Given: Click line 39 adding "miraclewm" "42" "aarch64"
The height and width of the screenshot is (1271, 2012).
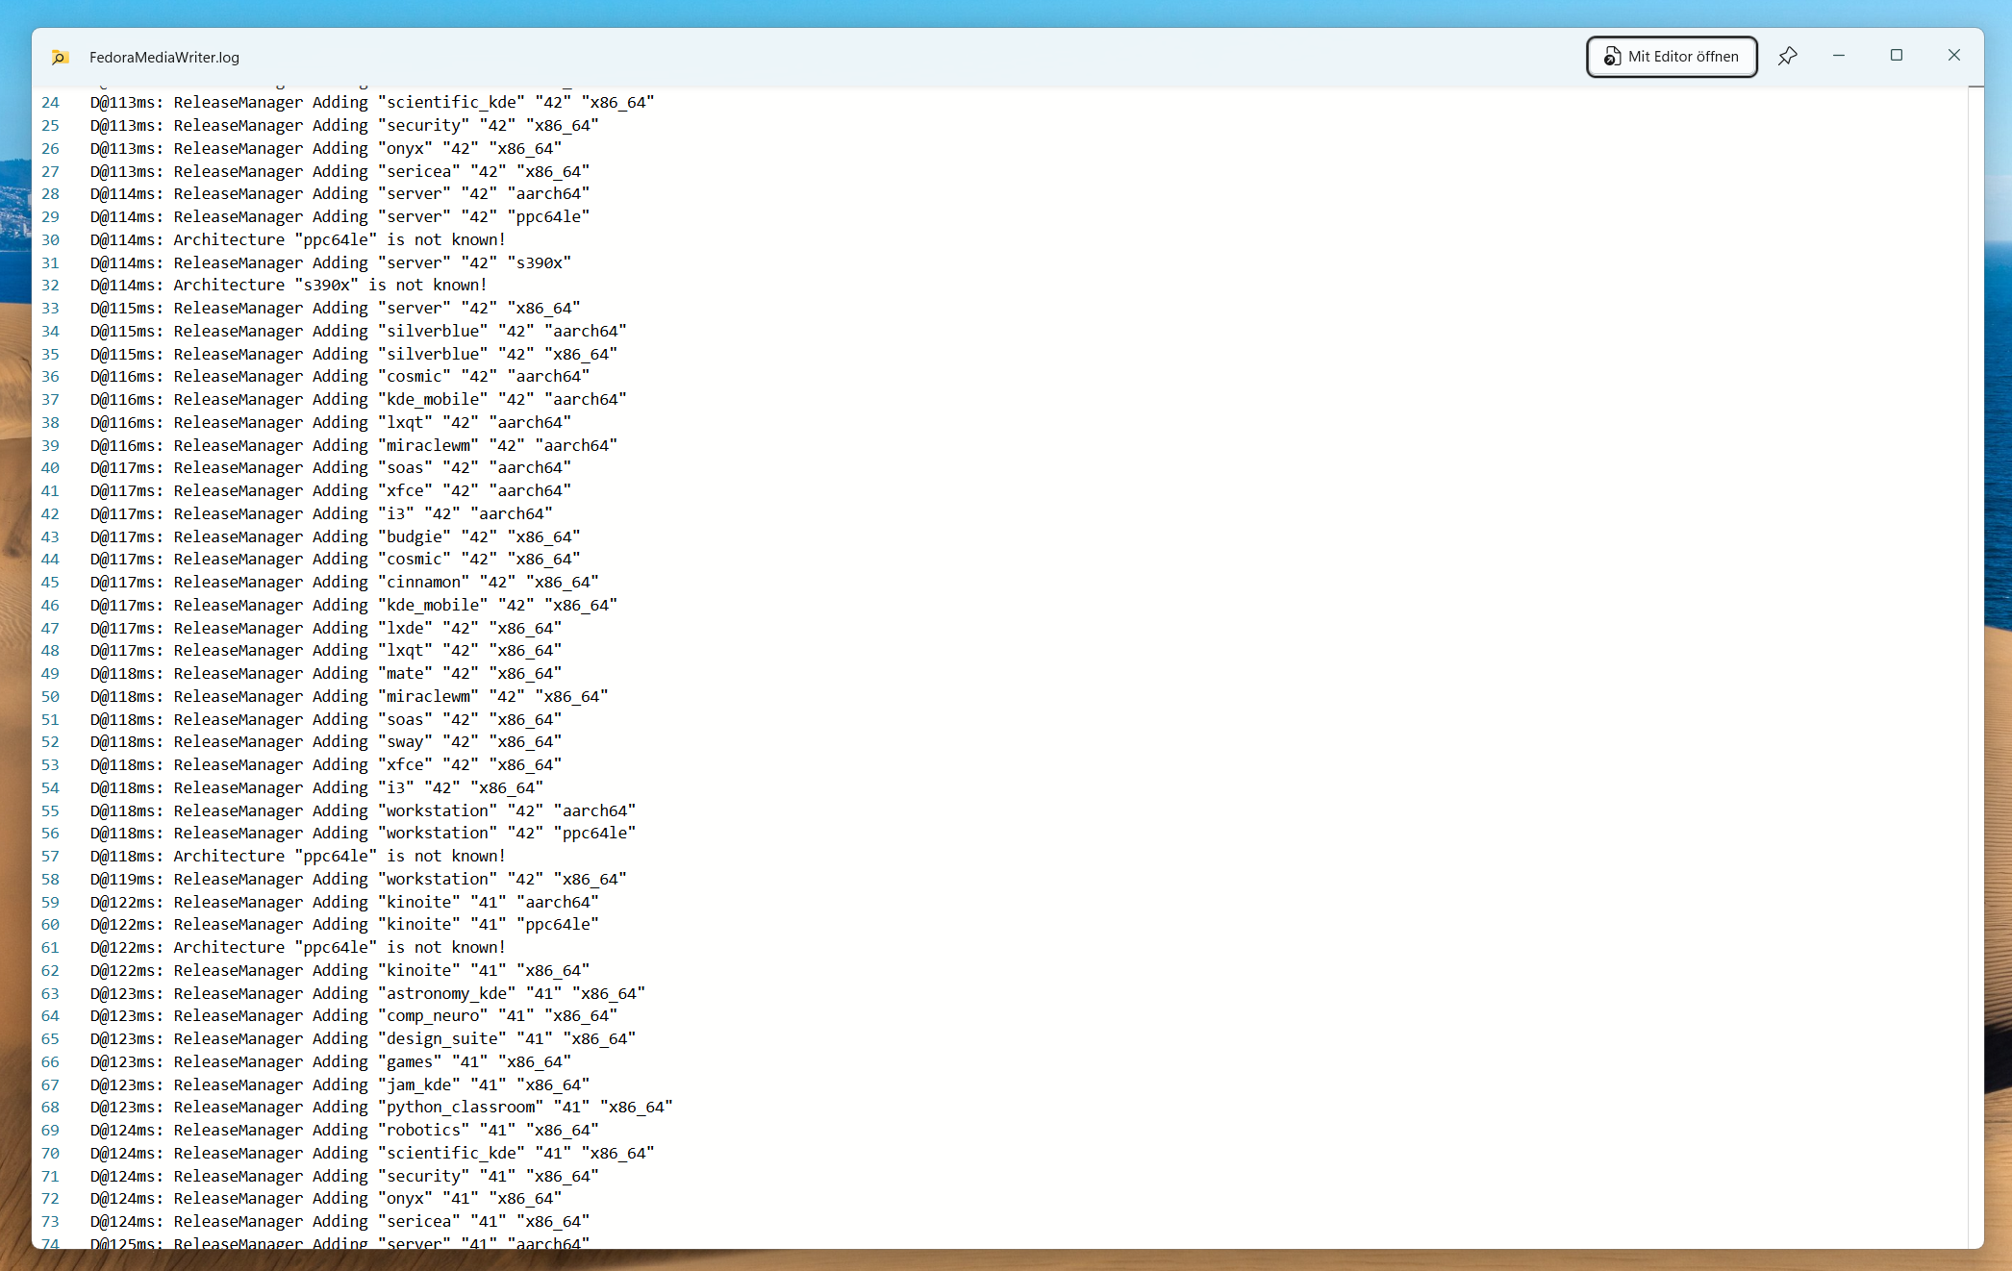Looking at the screenshot, I should coord(354,446).
